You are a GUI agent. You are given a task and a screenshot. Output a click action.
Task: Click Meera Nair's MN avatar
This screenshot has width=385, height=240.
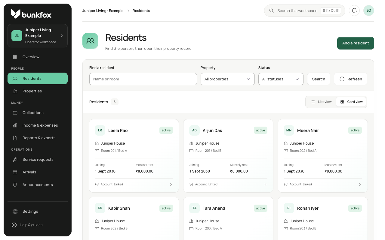(x=289, y=130)
